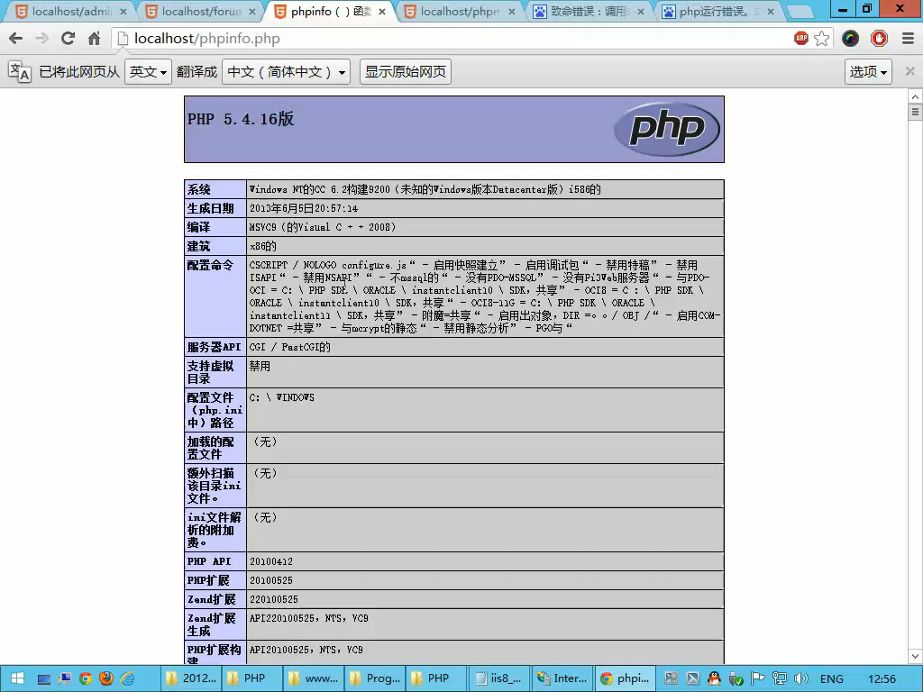Screen dimensions: 923x692
Task: Click 显示原始网页 to show original page
Action: (x=406, y=72)
